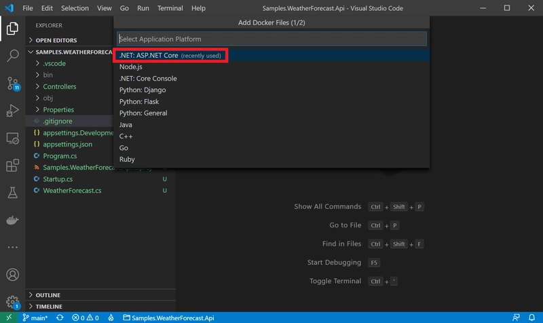Open the .gitignore file
This screenshot has height=323, width=543.
58,121
